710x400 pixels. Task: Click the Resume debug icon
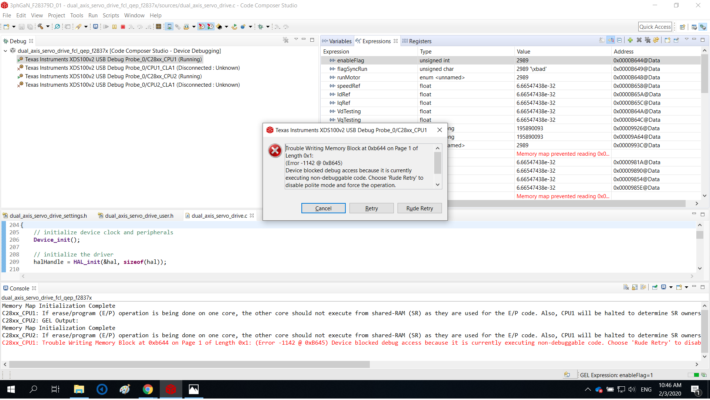click(x=106, y=27)
